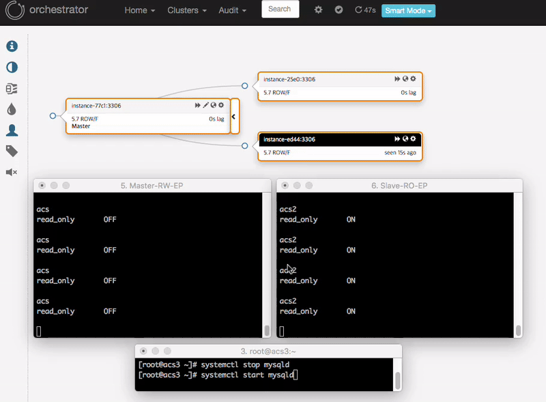
Task: Click the Search input field
Action: (281, 9)
